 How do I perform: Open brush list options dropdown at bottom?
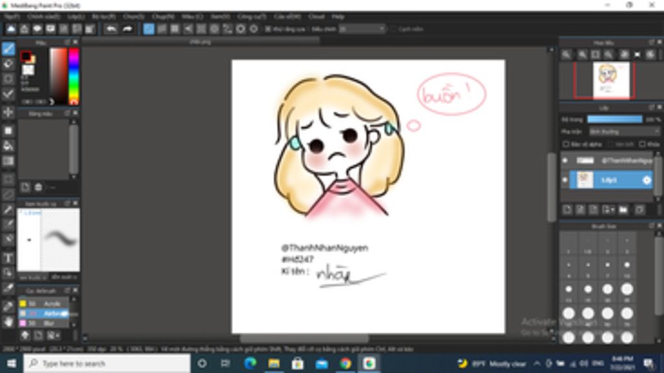53,335
